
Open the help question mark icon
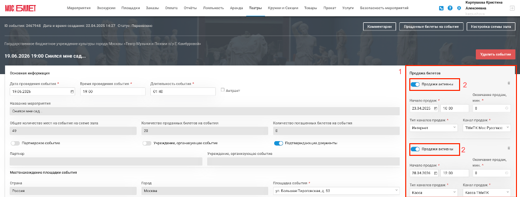(x=450, y=8)
